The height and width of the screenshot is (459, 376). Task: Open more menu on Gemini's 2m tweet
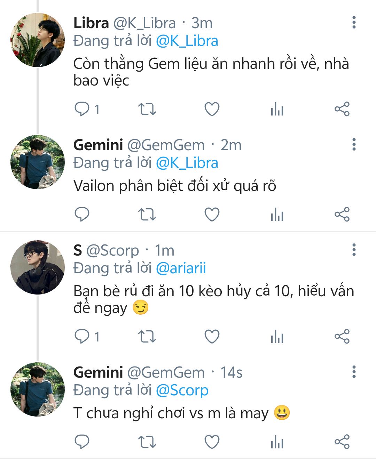pos(354,145)
